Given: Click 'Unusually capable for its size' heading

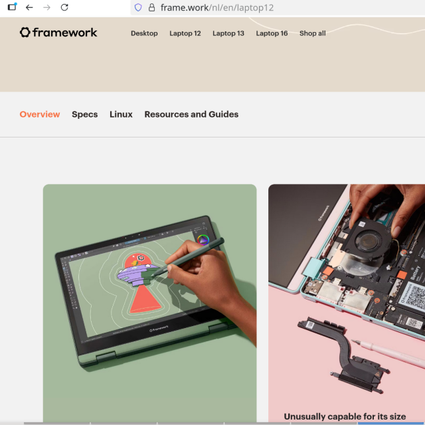Looking at the screenshot, I should [x=345, y=416].
